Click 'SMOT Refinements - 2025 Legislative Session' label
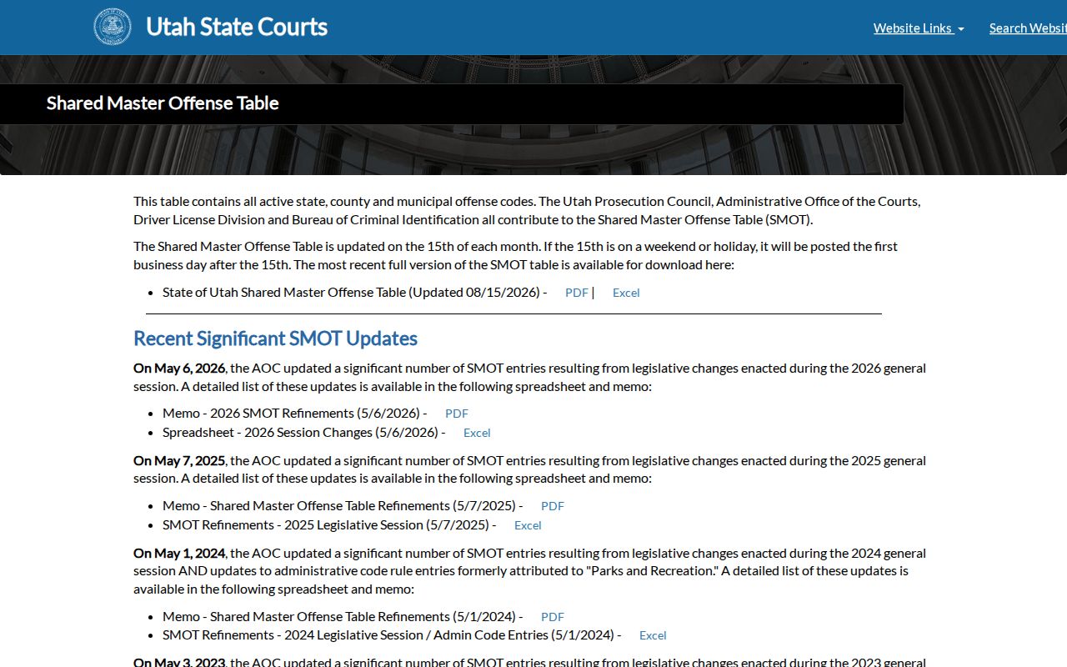The height and width of the screenshot is (667, 1067). 293,524
